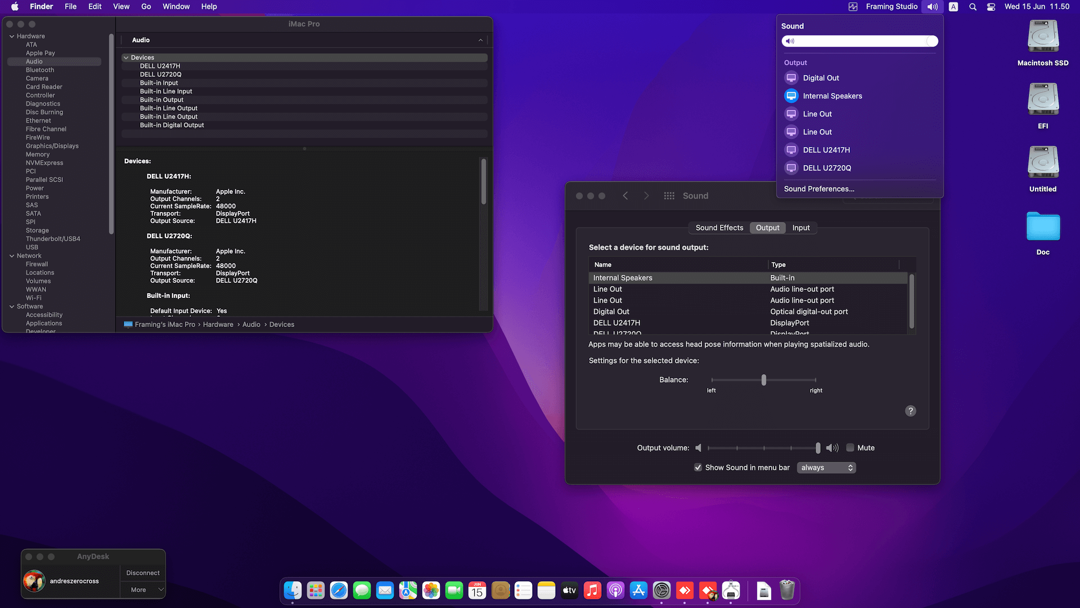Collapse the Hardware section in sidebar
This screenshot has width=1080, height=608.
(12, 37)
